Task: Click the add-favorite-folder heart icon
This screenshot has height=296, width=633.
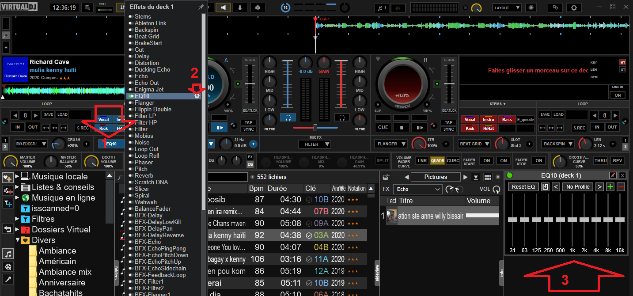Action: click(8, 178)
